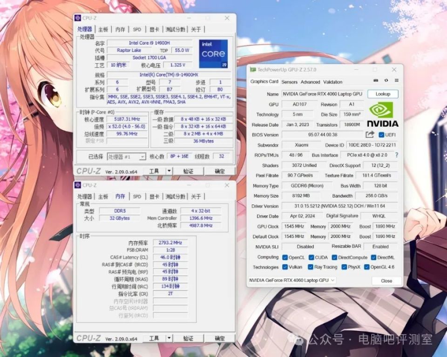447x357 pixels.
Task: Toggle DirectCompute checkbox
Action: [334, 258]
